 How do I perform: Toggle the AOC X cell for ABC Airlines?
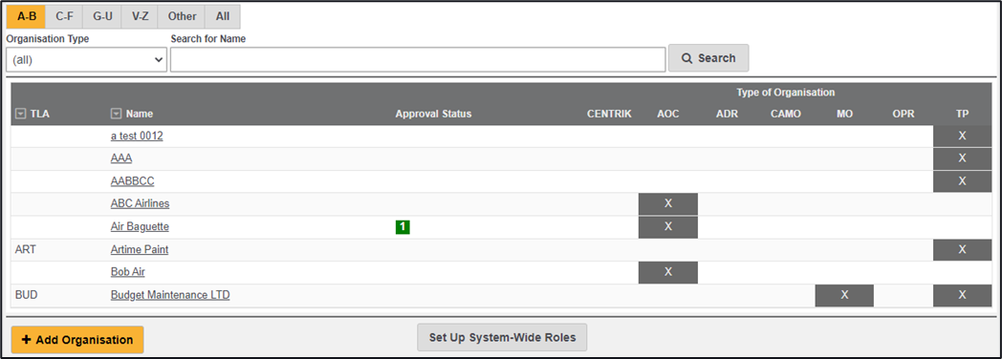(x=667, y=203)
